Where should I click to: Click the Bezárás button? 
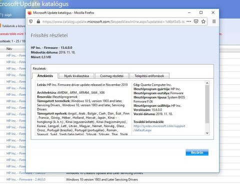coord(197,153)
